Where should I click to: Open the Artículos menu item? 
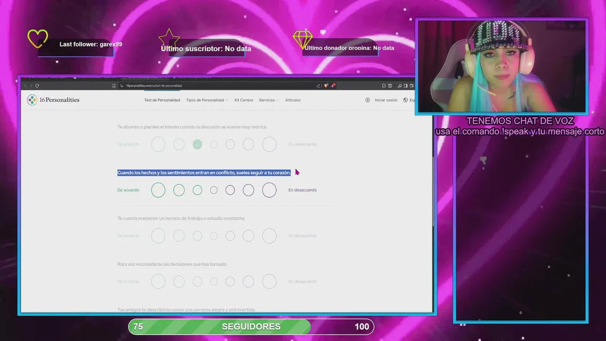[293, 100]
